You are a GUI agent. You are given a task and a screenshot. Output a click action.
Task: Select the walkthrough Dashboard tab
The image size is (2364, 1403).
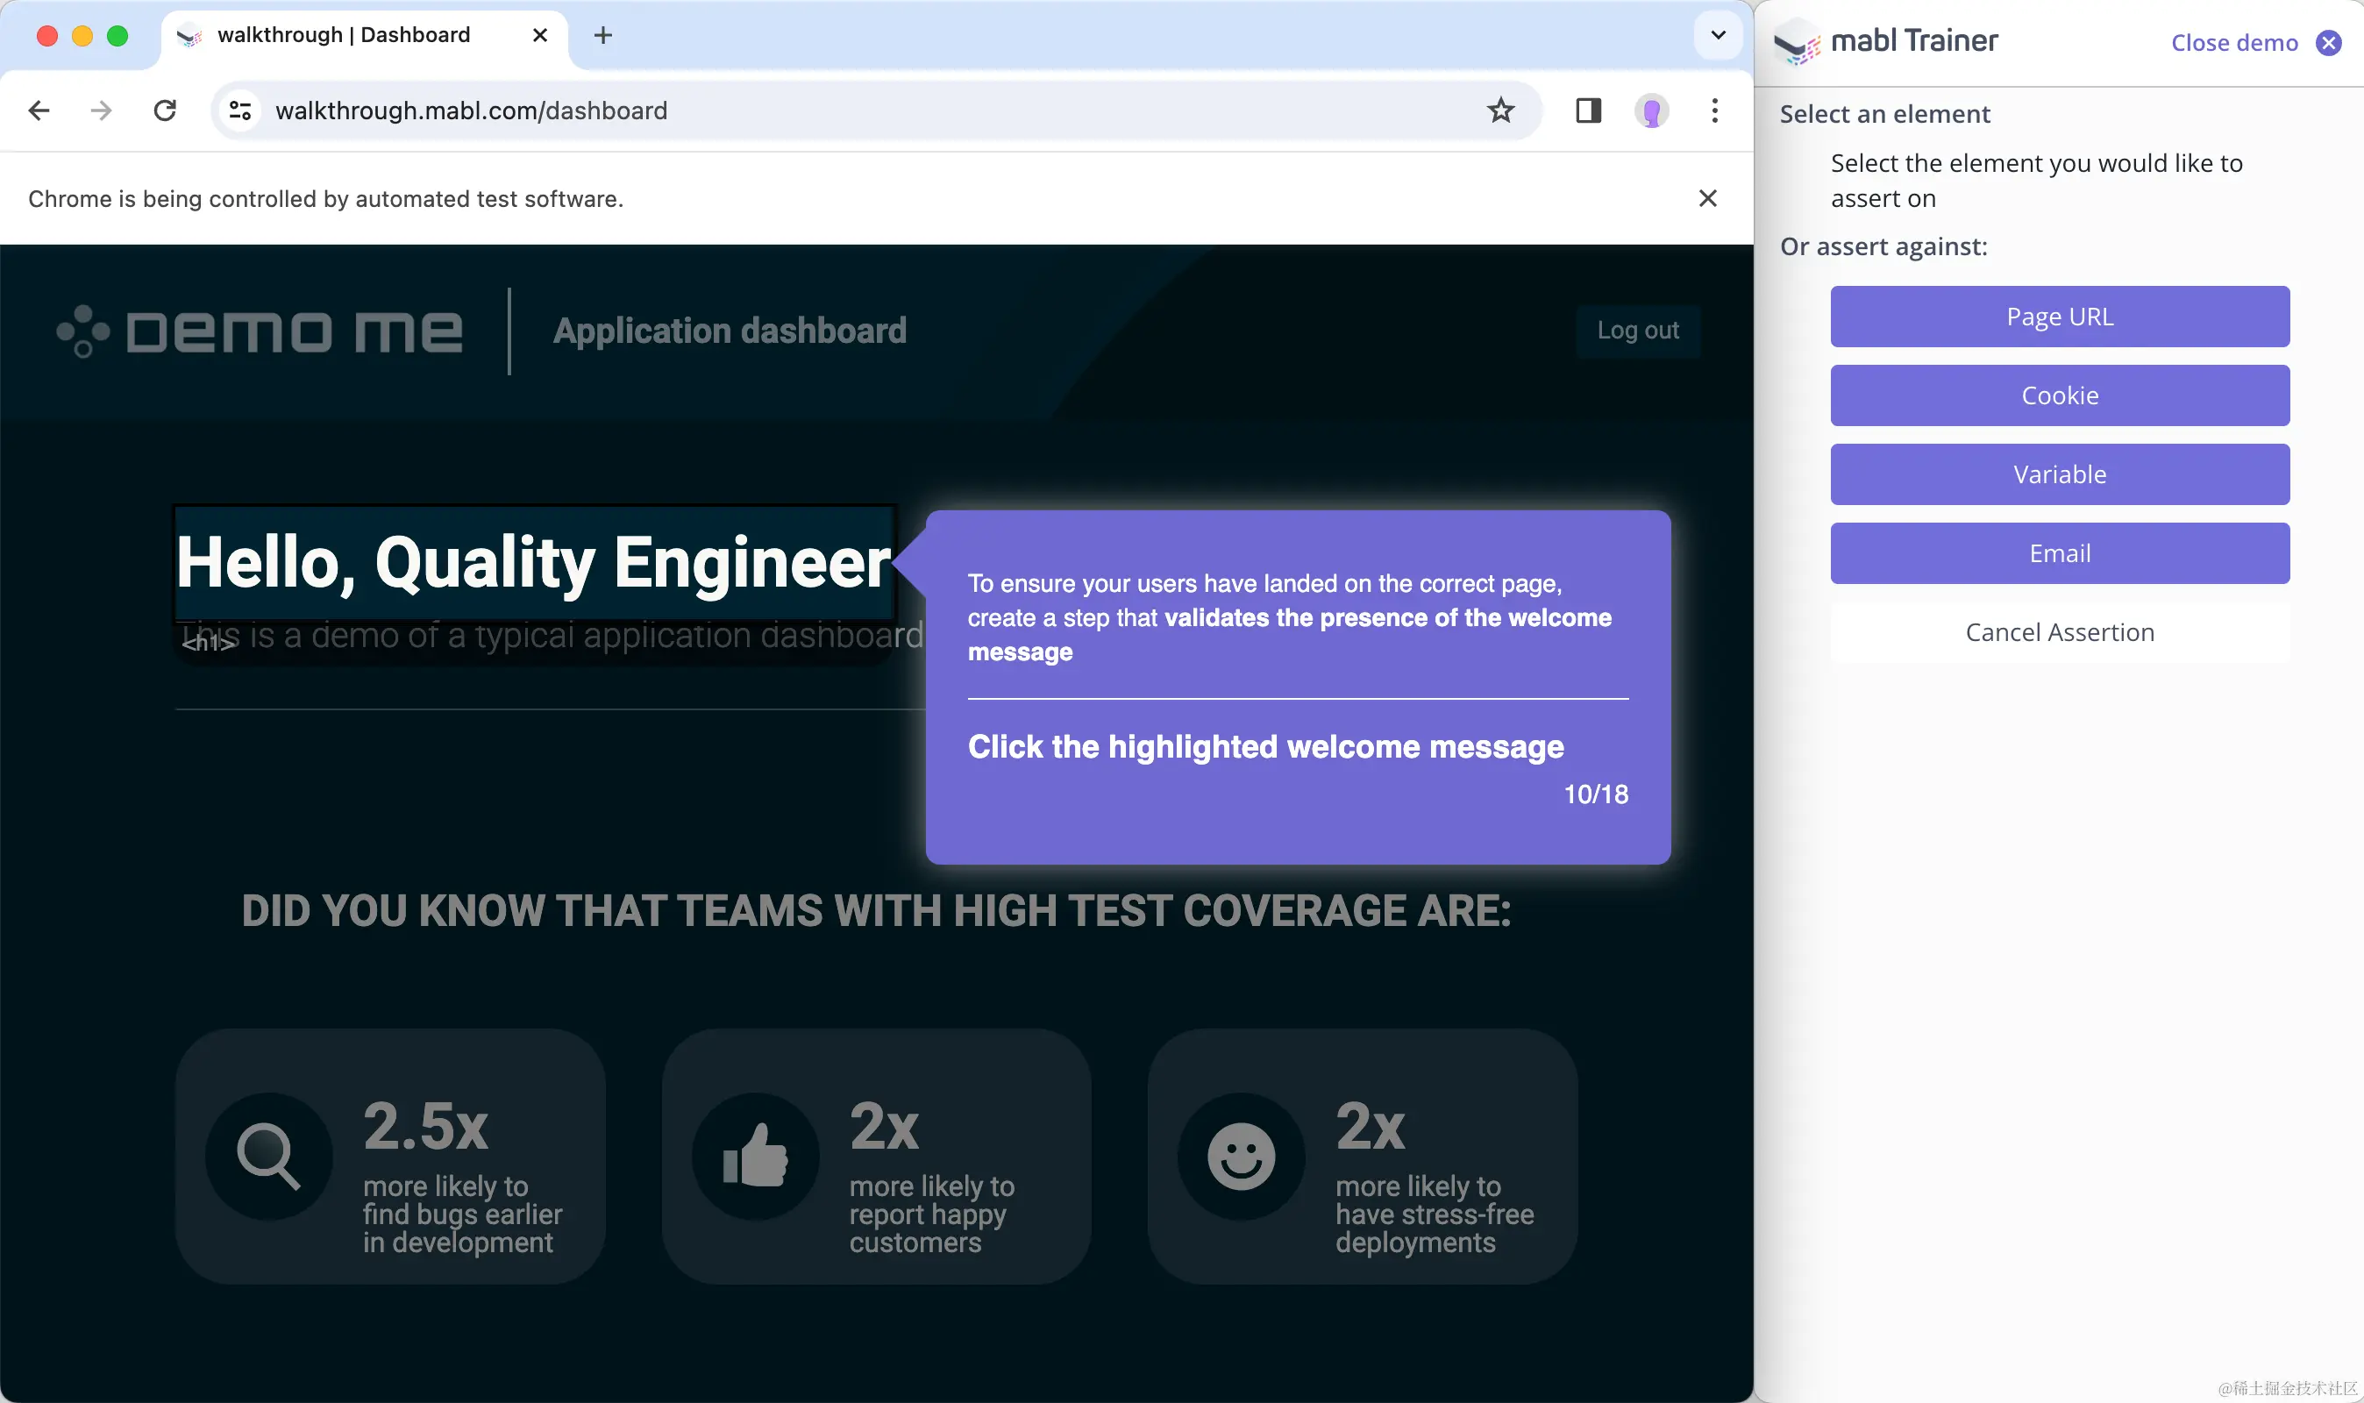tap(344, 36)
